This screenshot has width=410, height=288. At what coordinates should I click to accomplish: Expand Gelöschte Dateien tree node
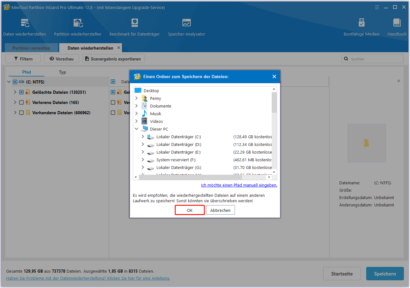tap(15, 92)
